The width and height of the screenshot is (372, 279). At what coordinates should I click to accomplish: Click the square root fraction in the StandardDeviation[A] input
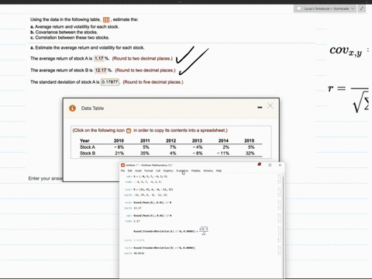click(204, 231)
